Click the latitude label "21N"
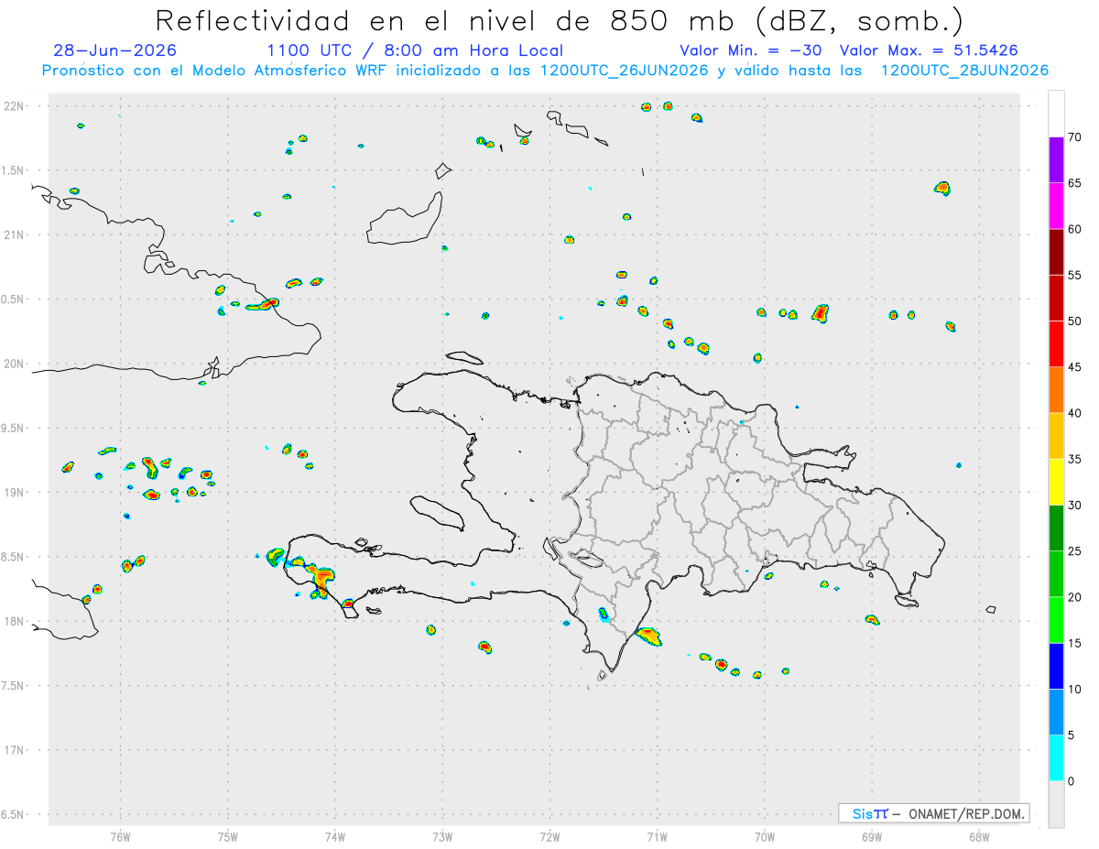 pos(15,235)
